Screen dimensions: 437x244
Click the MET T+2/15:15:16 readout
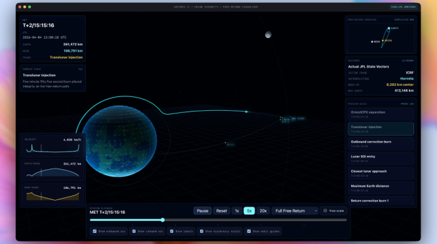(39, 26)
